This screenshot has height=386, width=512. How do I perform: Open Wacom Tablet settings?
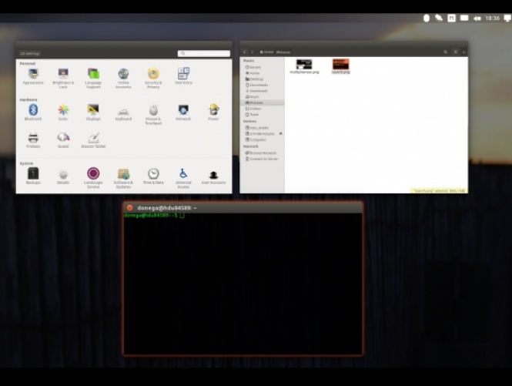click(x=93, y=139)
